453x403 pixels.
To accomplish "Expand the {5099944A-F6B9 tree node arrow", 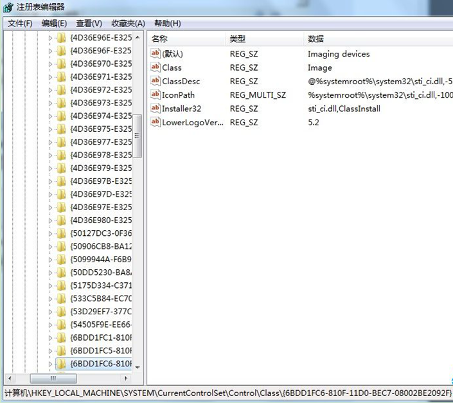I will [x=51, y=260].
